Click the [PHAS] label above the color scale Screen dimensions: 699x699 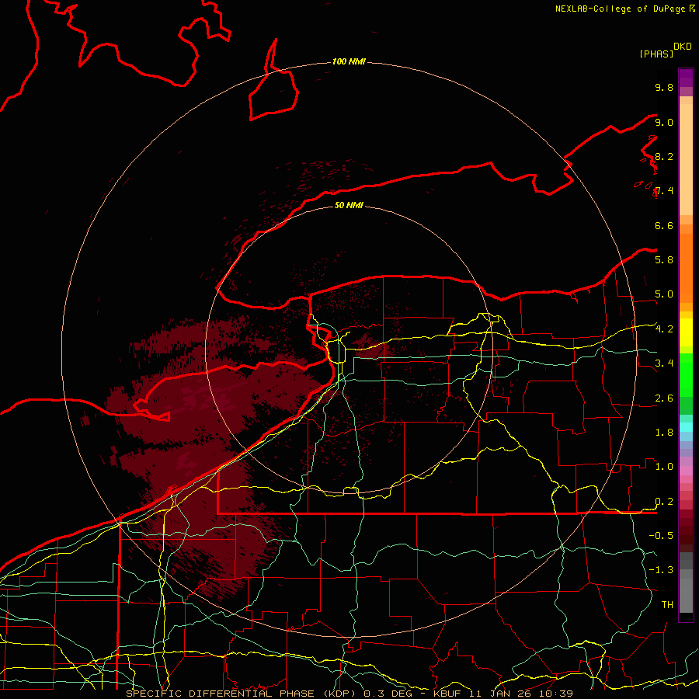click(x=656, y=54)
